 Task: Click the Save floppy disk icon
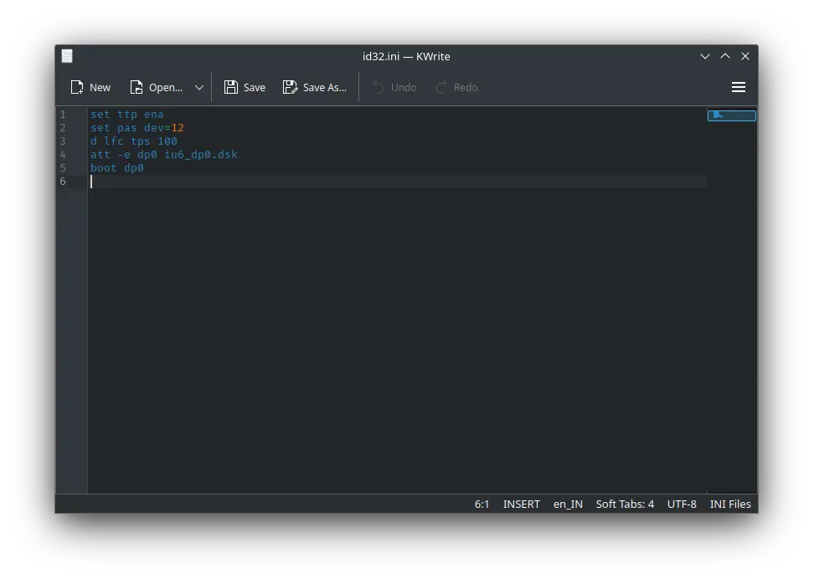click(231, 87)
